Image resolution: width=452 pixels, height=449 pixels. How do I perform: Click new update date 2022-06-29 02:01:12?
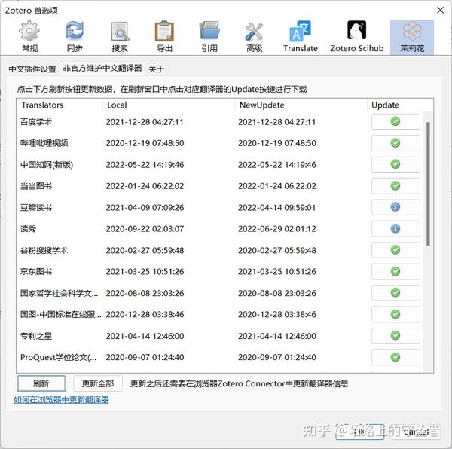[x=277, y=229]
